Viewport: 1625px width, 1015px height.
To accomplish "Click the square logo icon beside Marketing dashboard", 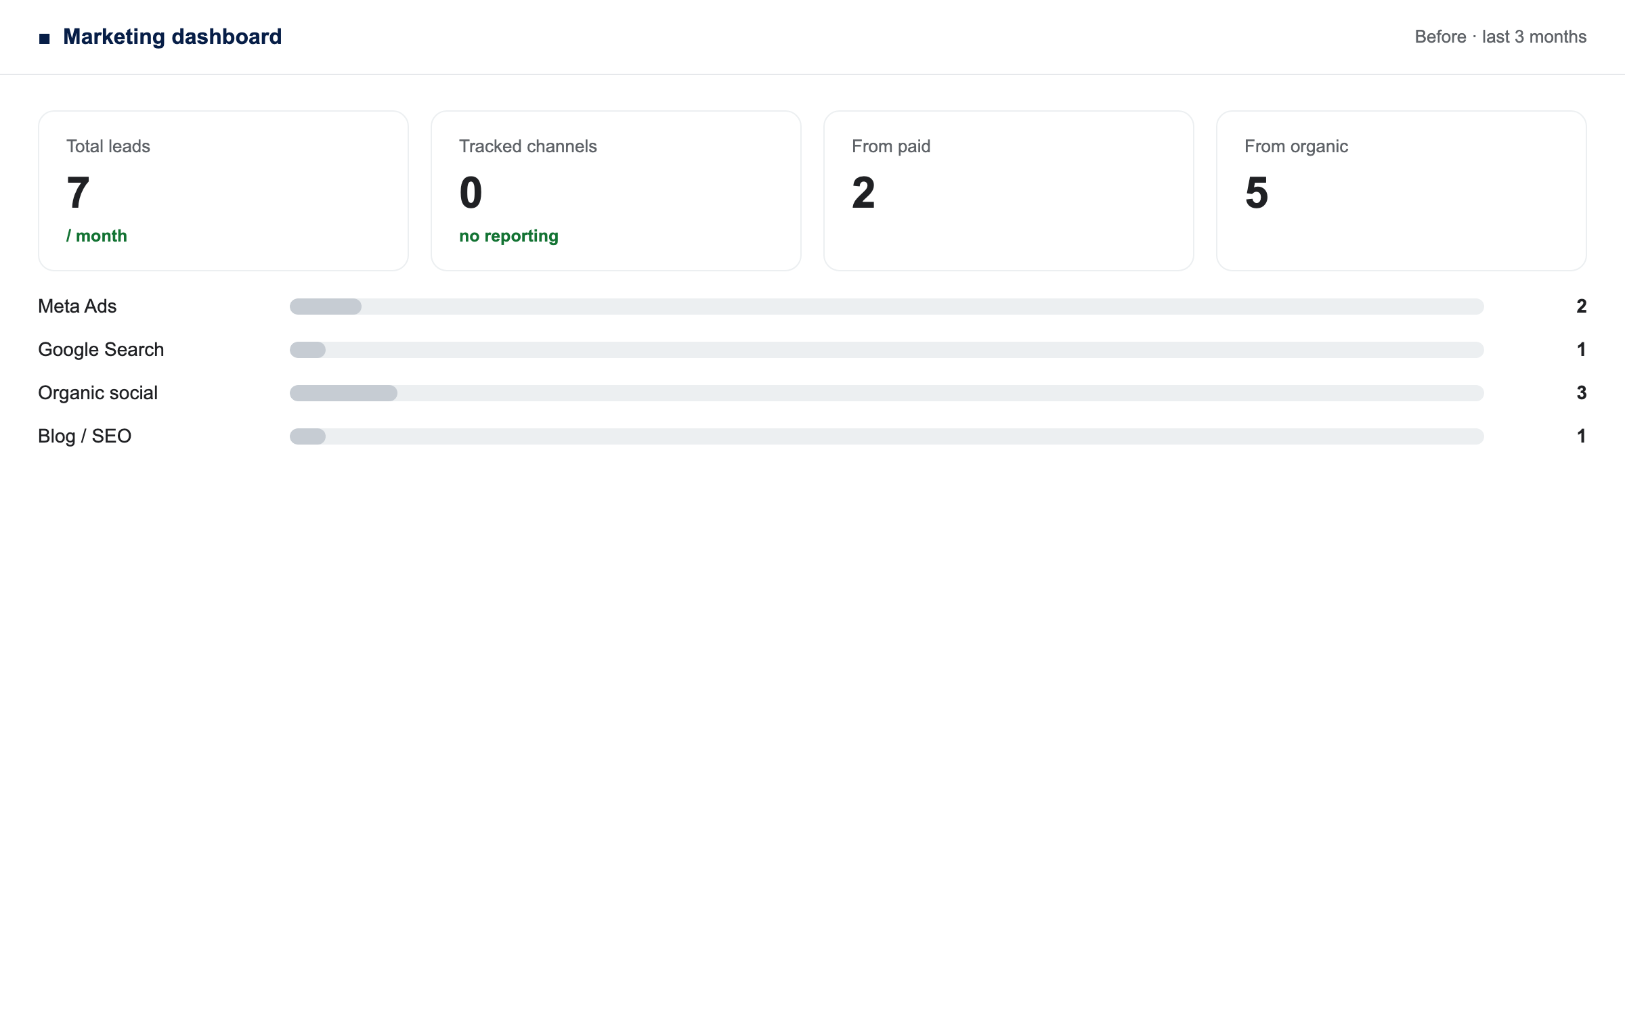I will tap(45, 39).
